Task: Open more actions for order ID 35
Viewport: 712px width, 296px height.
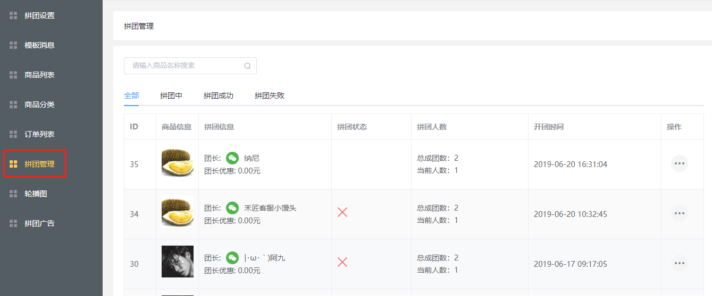Action: click(x=679, y=163)
